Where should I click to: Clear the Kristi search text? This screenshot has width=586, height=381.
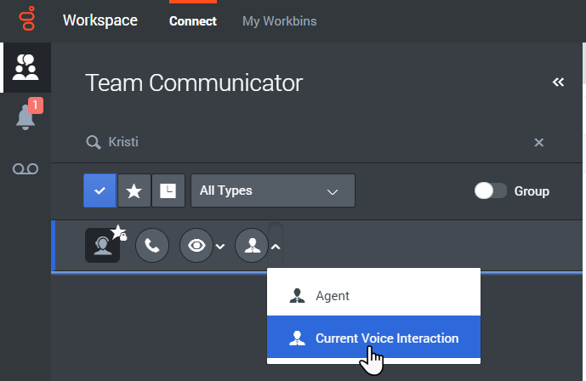(538, 142)
